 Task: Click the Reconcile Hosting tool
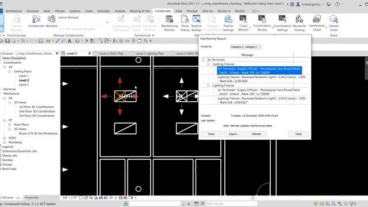[x=299, y=23]
